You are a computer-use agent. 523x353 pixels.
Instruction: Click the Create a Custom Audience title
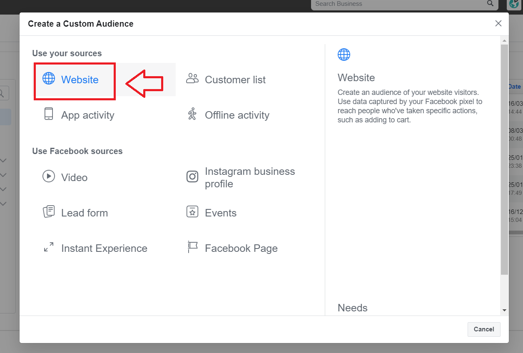point(81,24)
